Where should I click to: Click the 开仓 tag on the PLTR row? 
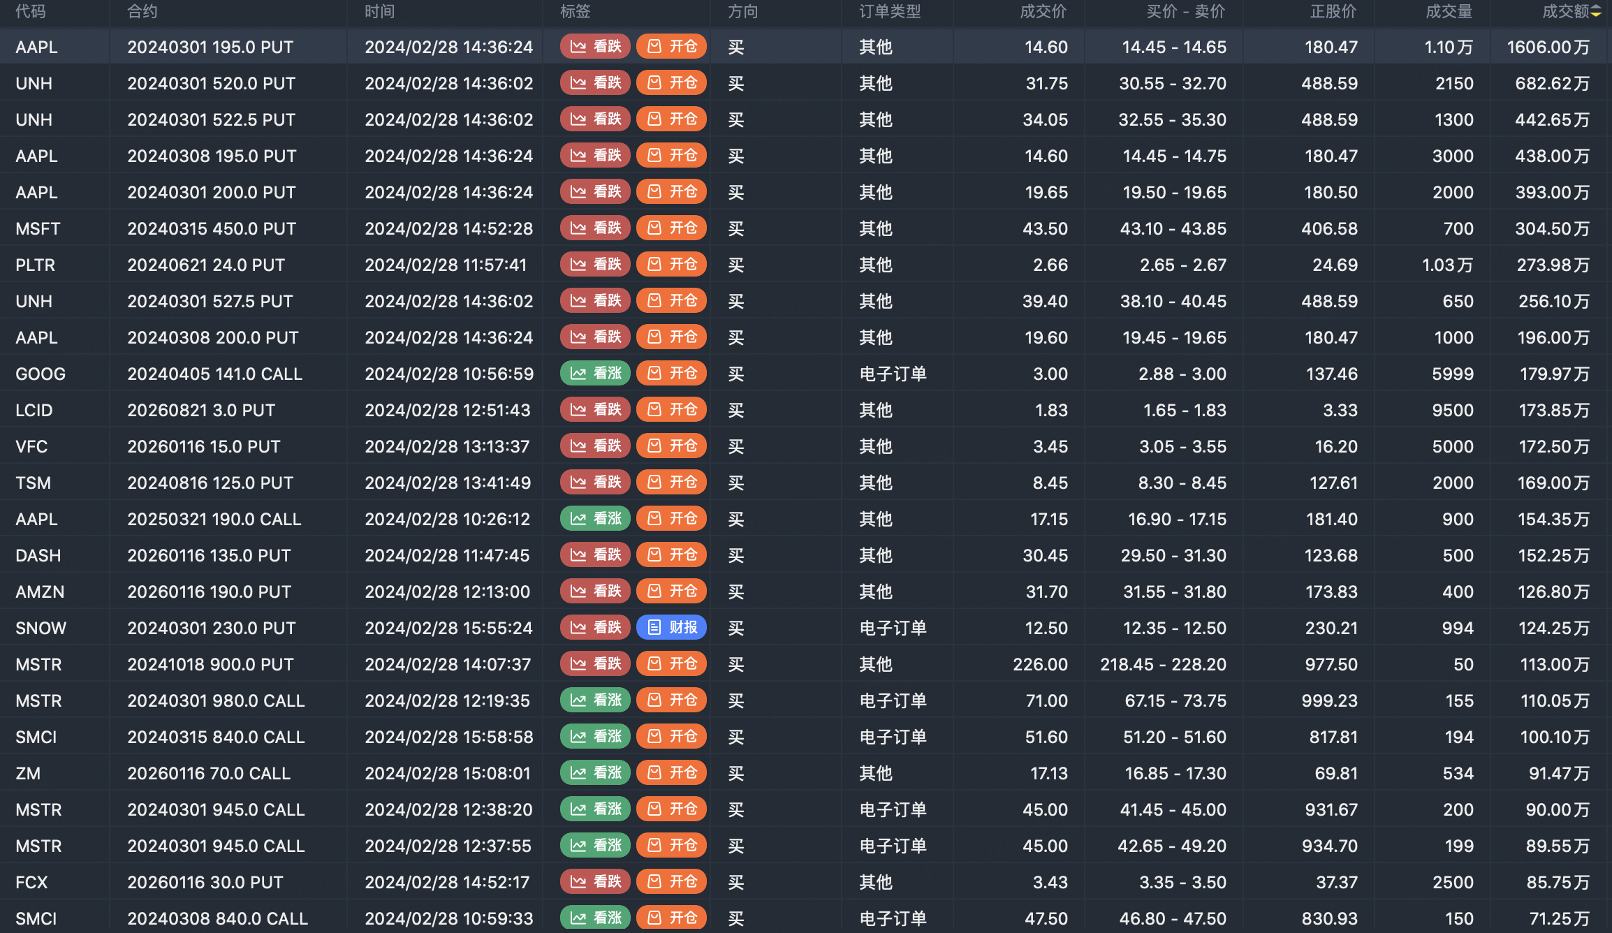tap(671, 265)
